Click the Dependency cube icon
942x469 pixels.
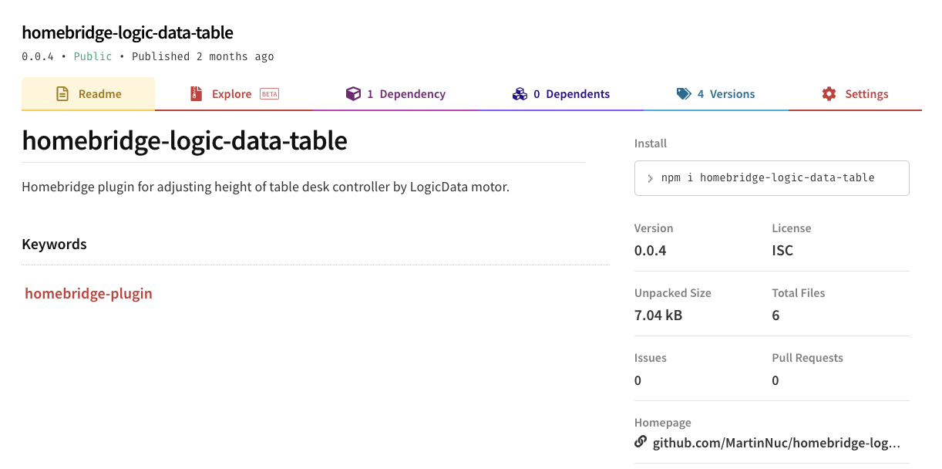(x=353, y=94)
